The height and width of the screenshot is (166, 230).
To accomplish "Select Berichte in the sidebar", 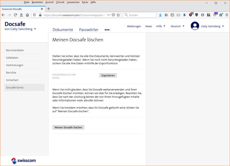I will point(24,73).
